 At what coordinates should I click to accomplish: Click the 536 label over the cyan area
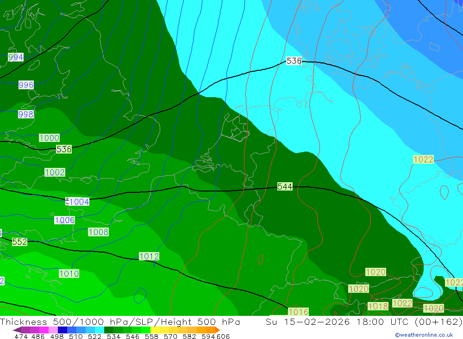(294, 61)
